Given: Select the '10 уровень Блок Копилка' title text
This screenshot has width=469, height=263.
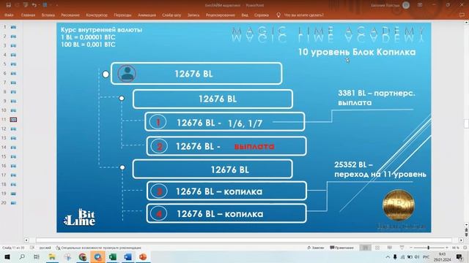Looking at the screenshot, I should coord(357,52).
